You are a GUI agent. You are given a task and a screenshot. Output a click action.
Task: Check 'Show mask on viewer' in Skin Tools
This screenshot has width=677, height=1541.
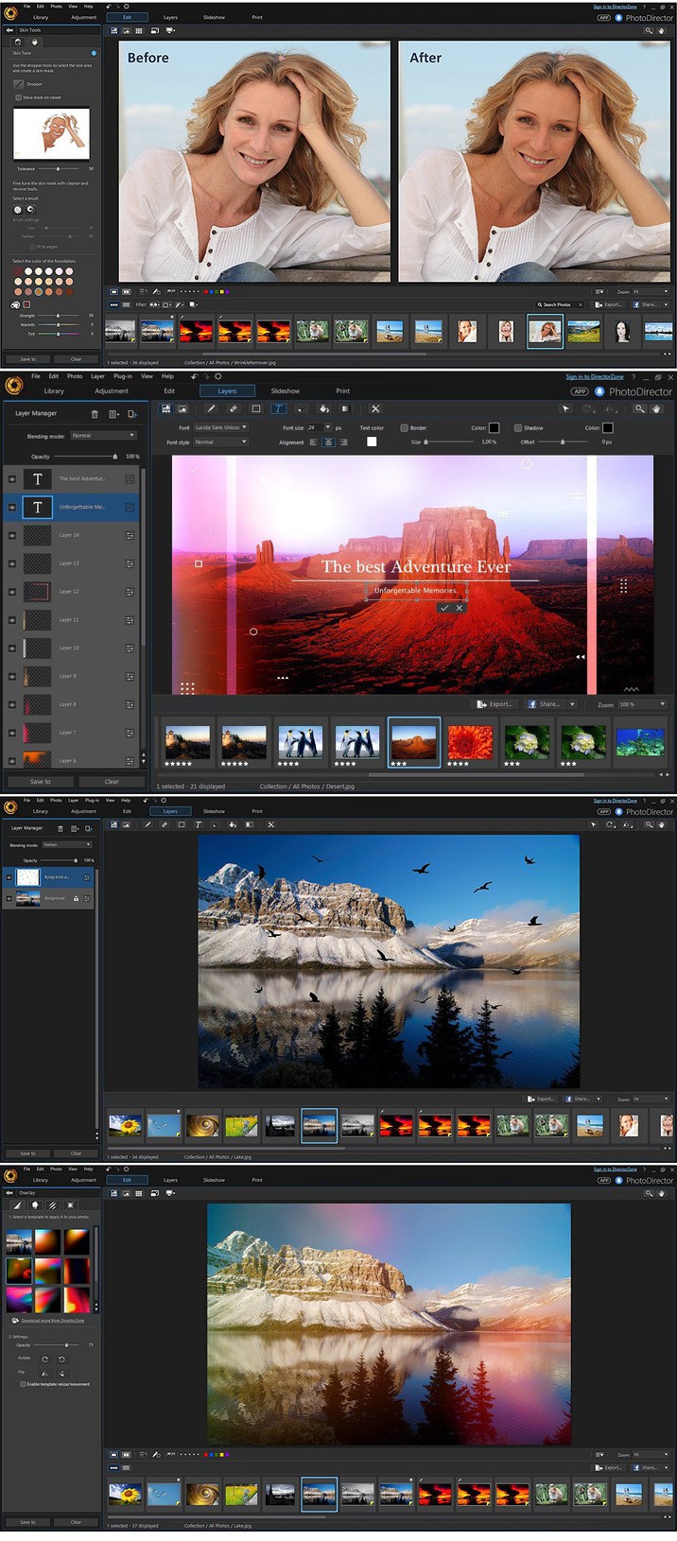[x=18, y=97]
